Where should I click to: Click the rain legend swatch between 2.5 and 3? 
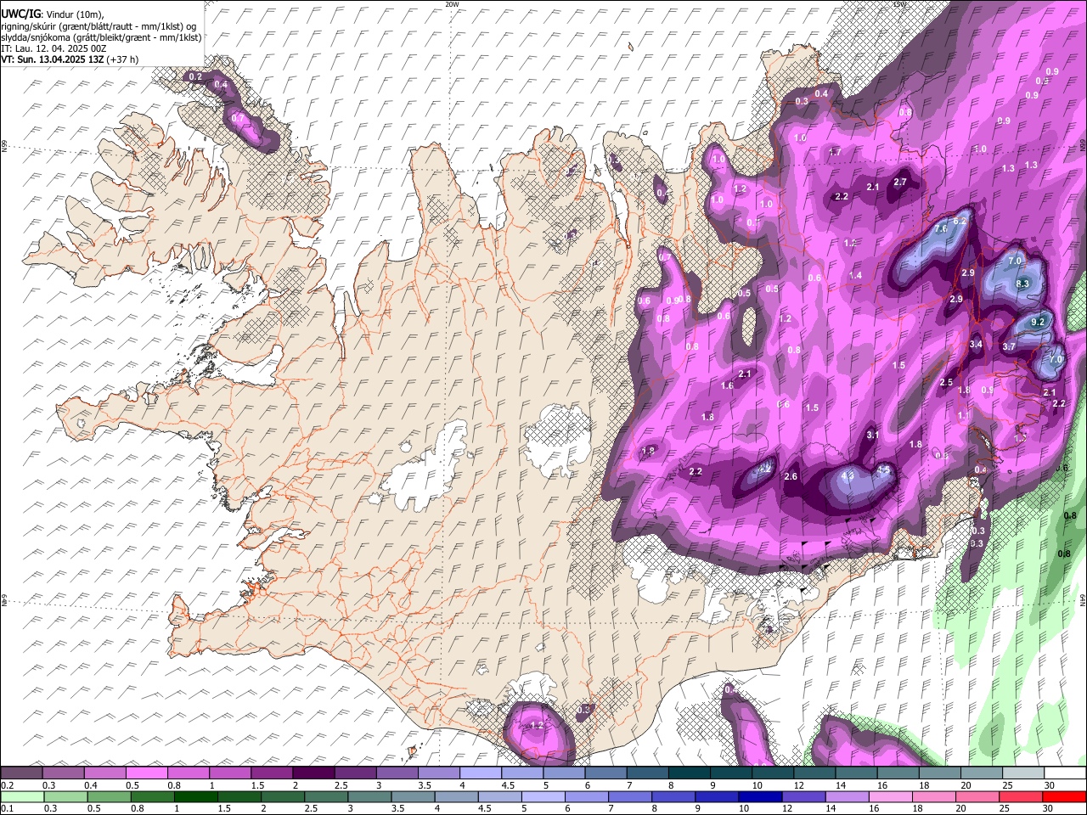325,797
